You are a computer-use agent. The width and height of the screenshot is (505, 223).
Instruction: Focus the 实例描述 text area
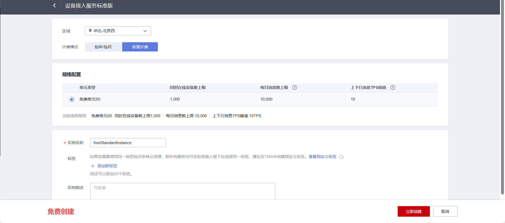click(183, 192)
